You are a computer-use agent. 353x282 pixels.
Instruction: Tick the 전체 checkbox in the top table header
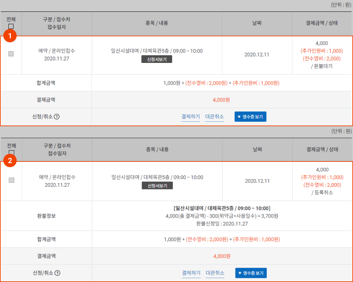pos(11,26)
